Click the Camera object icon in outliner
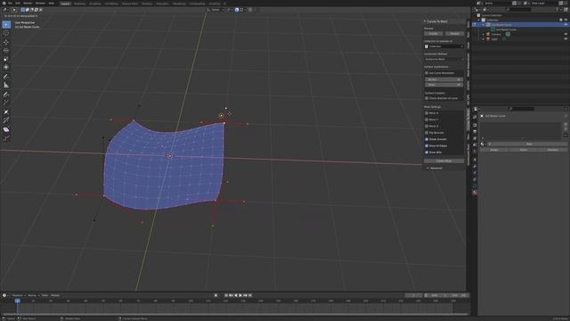 [x=488, y=34]
